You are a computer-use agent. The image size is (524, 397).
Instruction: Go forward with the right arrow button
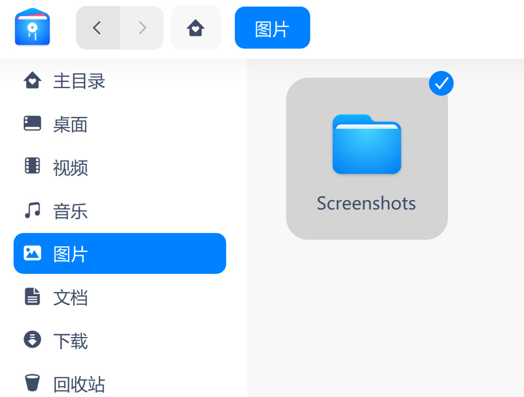click(142, 27)
